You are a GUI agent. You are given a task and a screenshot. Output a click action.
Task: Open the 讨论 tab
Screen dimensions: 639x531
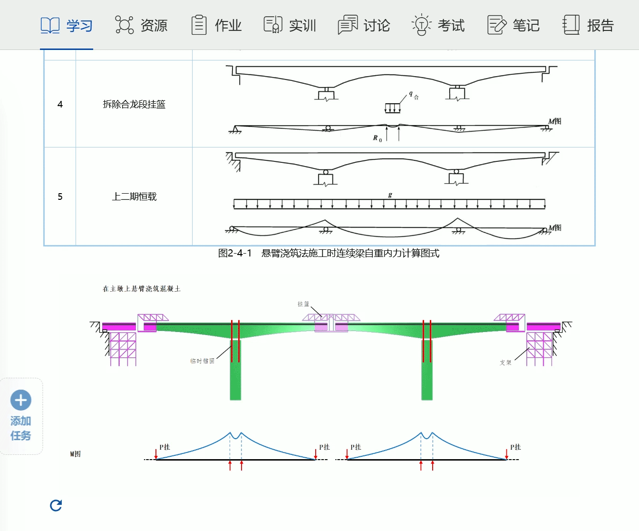(x=377, y=25)
